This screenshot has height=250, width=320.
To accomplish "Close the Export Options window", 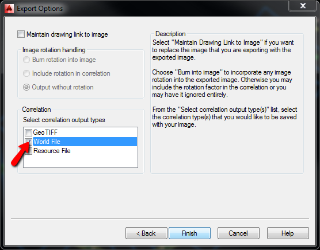I will (x=303, y=6).
